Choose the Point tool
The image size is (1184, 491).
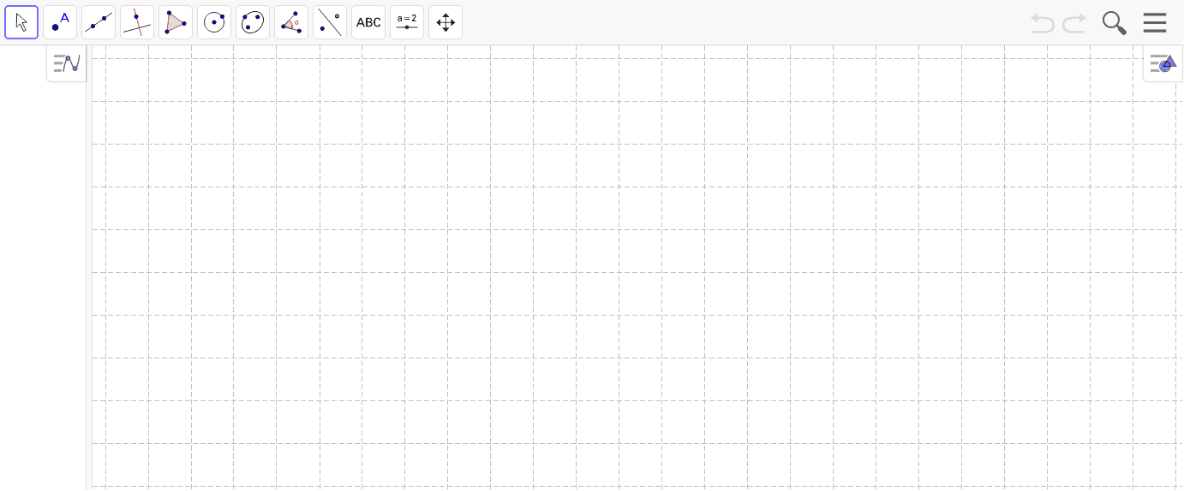pyautogui.click(x=60, y=22)
